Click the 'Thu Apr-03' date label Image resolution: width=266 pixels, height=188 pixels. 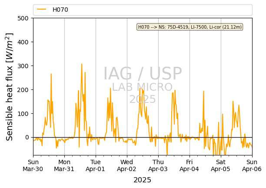click(158, 165)
